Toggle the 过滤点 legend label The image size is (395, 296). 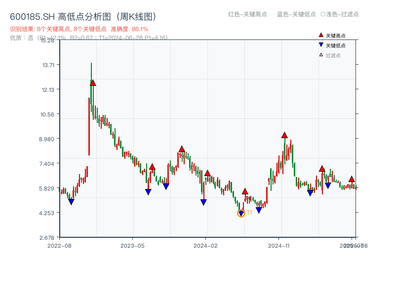pyautogui.click(x=333, y=55)
